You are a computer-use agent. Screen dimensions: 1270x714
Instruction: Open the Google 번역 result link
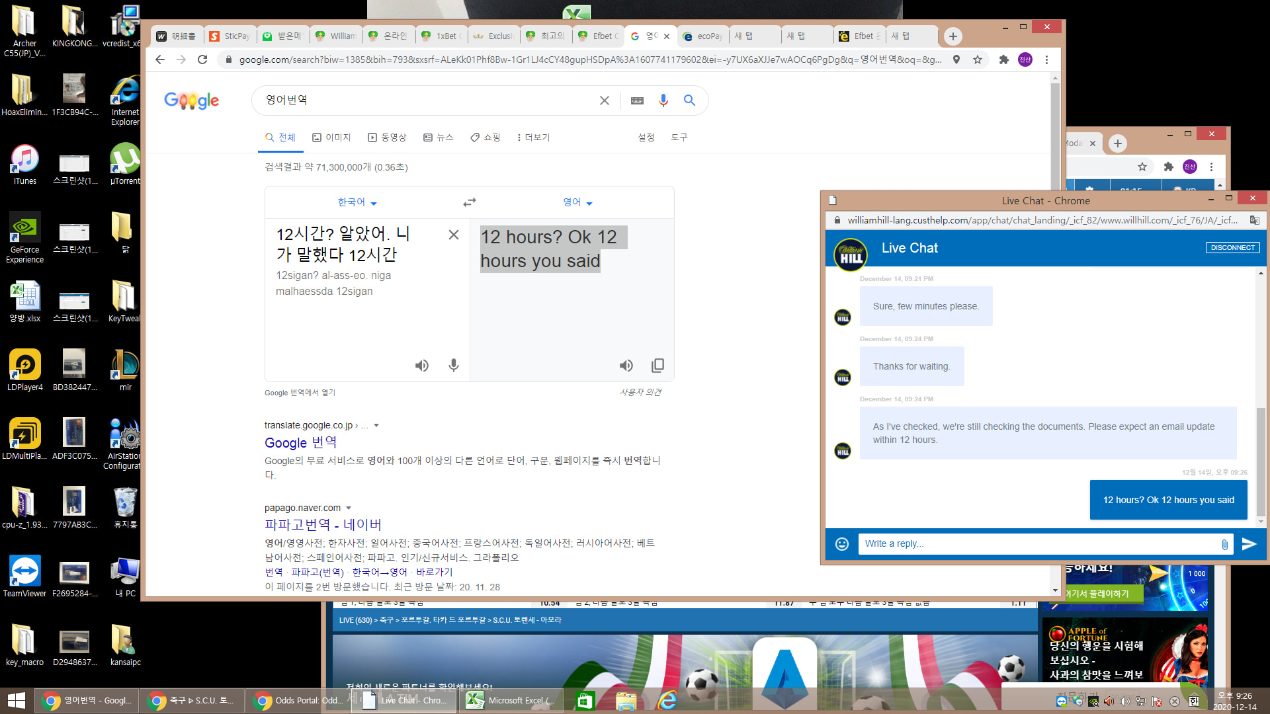[301, 442]
